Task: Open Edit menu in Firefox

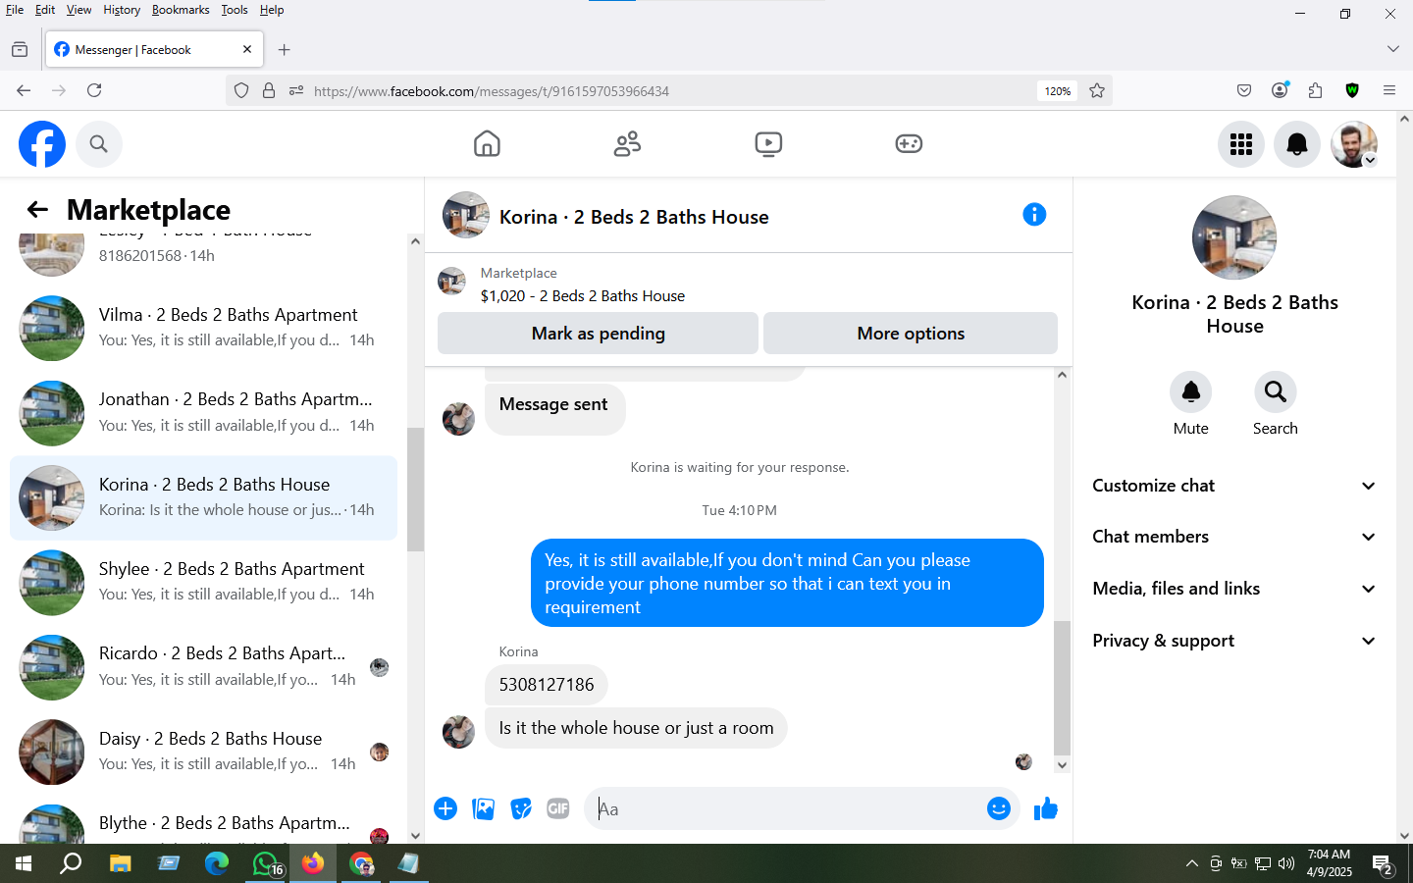Action: pyautogui.click(x=45, y=10)
